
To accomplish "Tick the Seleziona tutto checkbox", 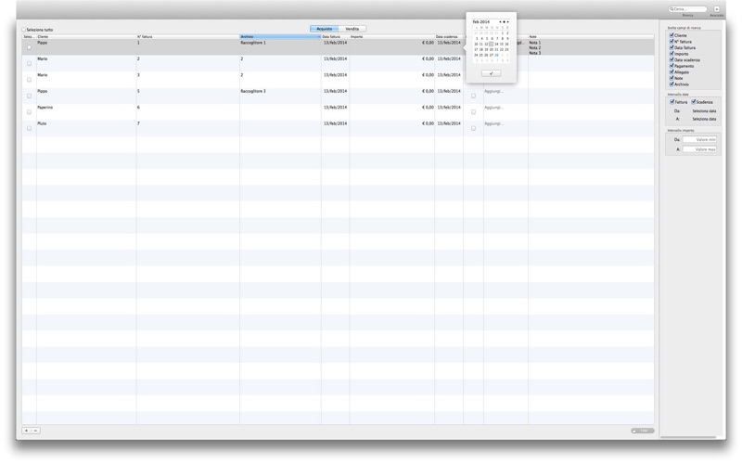I will pos(24,30).
